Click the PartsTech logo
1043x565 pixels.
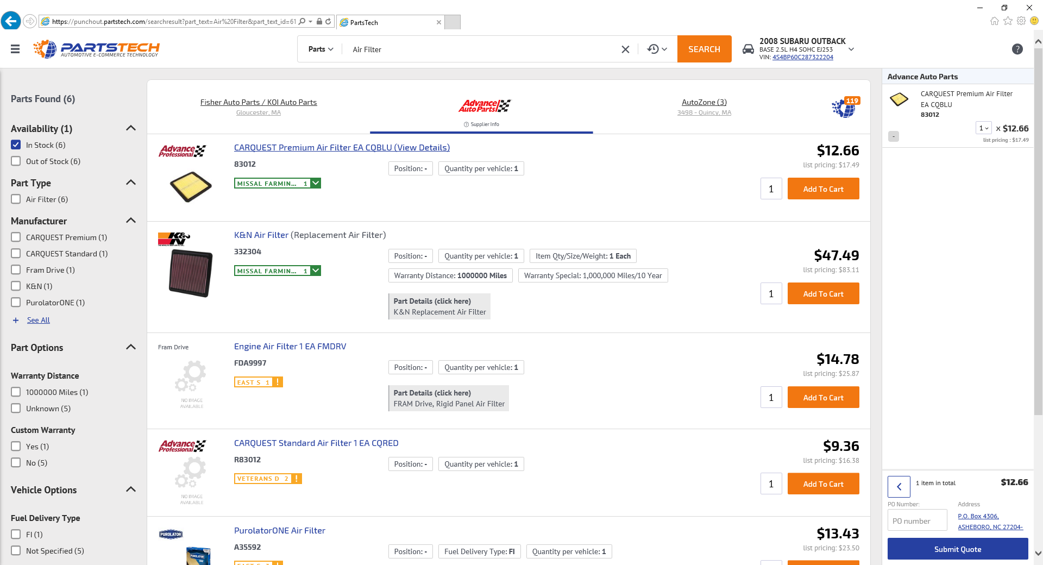96,48
